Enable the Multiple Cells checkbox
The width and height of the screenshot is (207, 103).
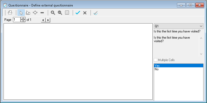155,60
